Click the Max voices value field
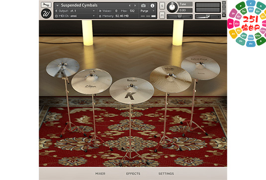Image resolution: width=266 pixels, height=180 pixels. 132,11
